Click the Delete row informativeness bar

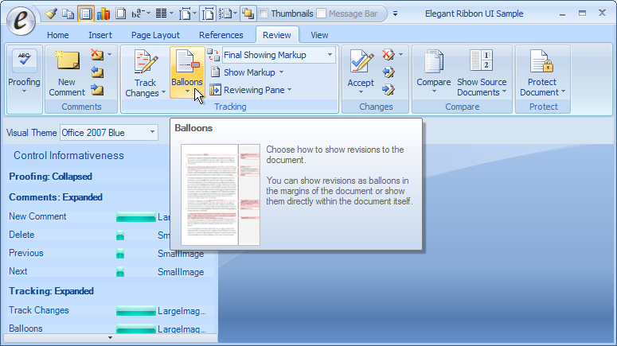120,235
